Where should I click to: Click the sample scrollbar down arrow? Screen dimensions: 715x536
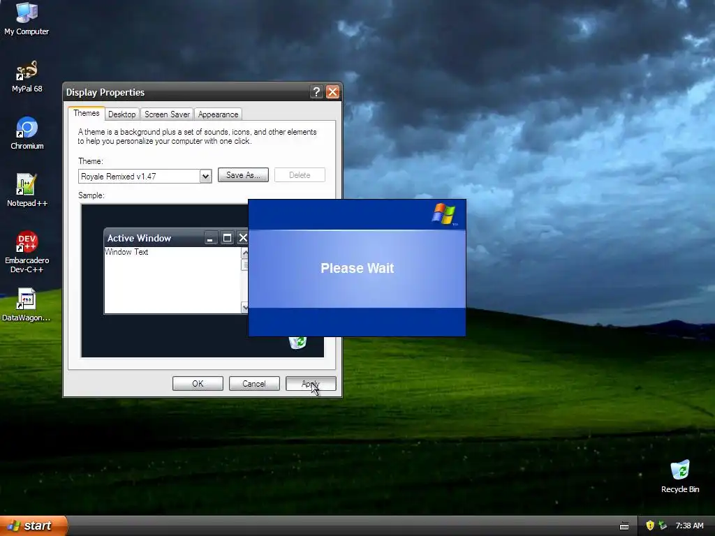coord(244,308)
